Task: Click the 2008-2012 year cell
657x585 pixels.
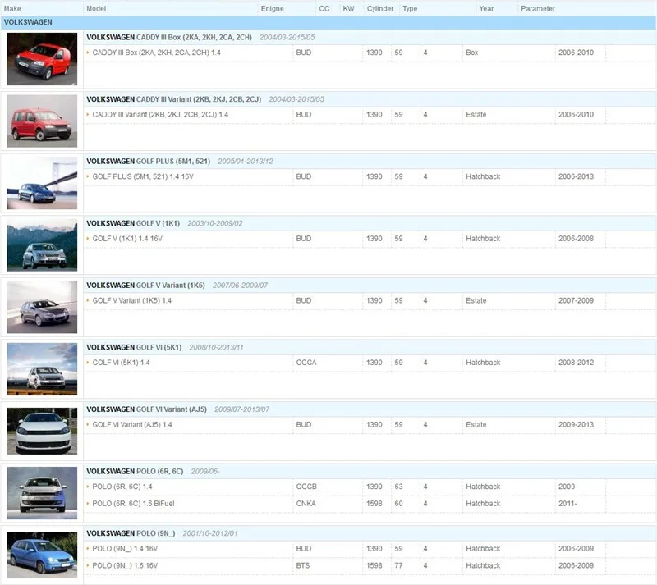Action: [x=576, y=363]
